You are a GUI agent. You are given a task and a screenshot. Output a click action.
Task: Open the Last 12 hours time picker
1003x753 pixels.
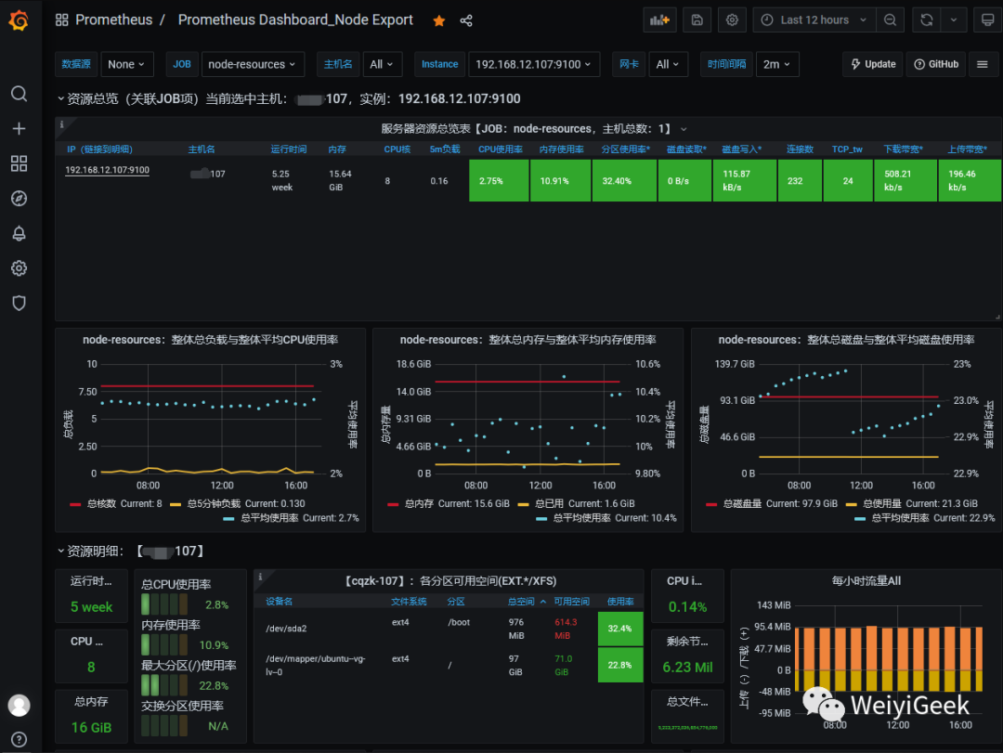[x=814, y=20]
